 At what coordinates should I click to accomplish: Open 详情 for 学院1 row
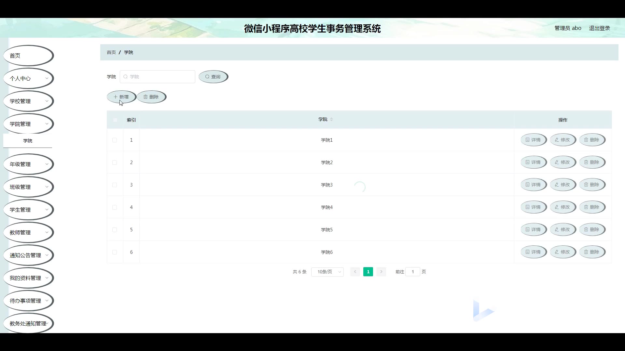(x=533, y=140)
